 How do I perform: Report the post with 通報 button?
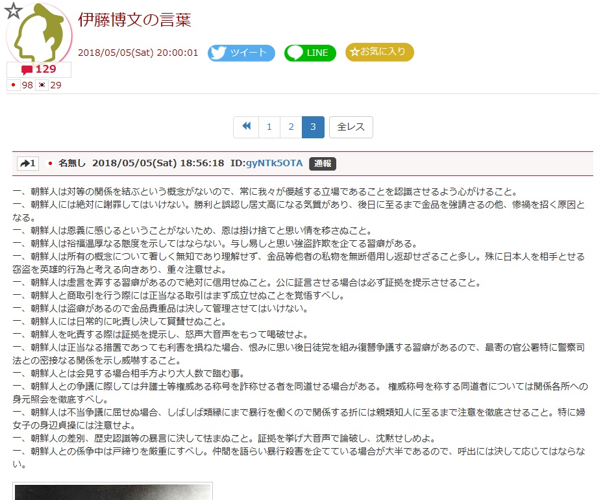(323, 164)
